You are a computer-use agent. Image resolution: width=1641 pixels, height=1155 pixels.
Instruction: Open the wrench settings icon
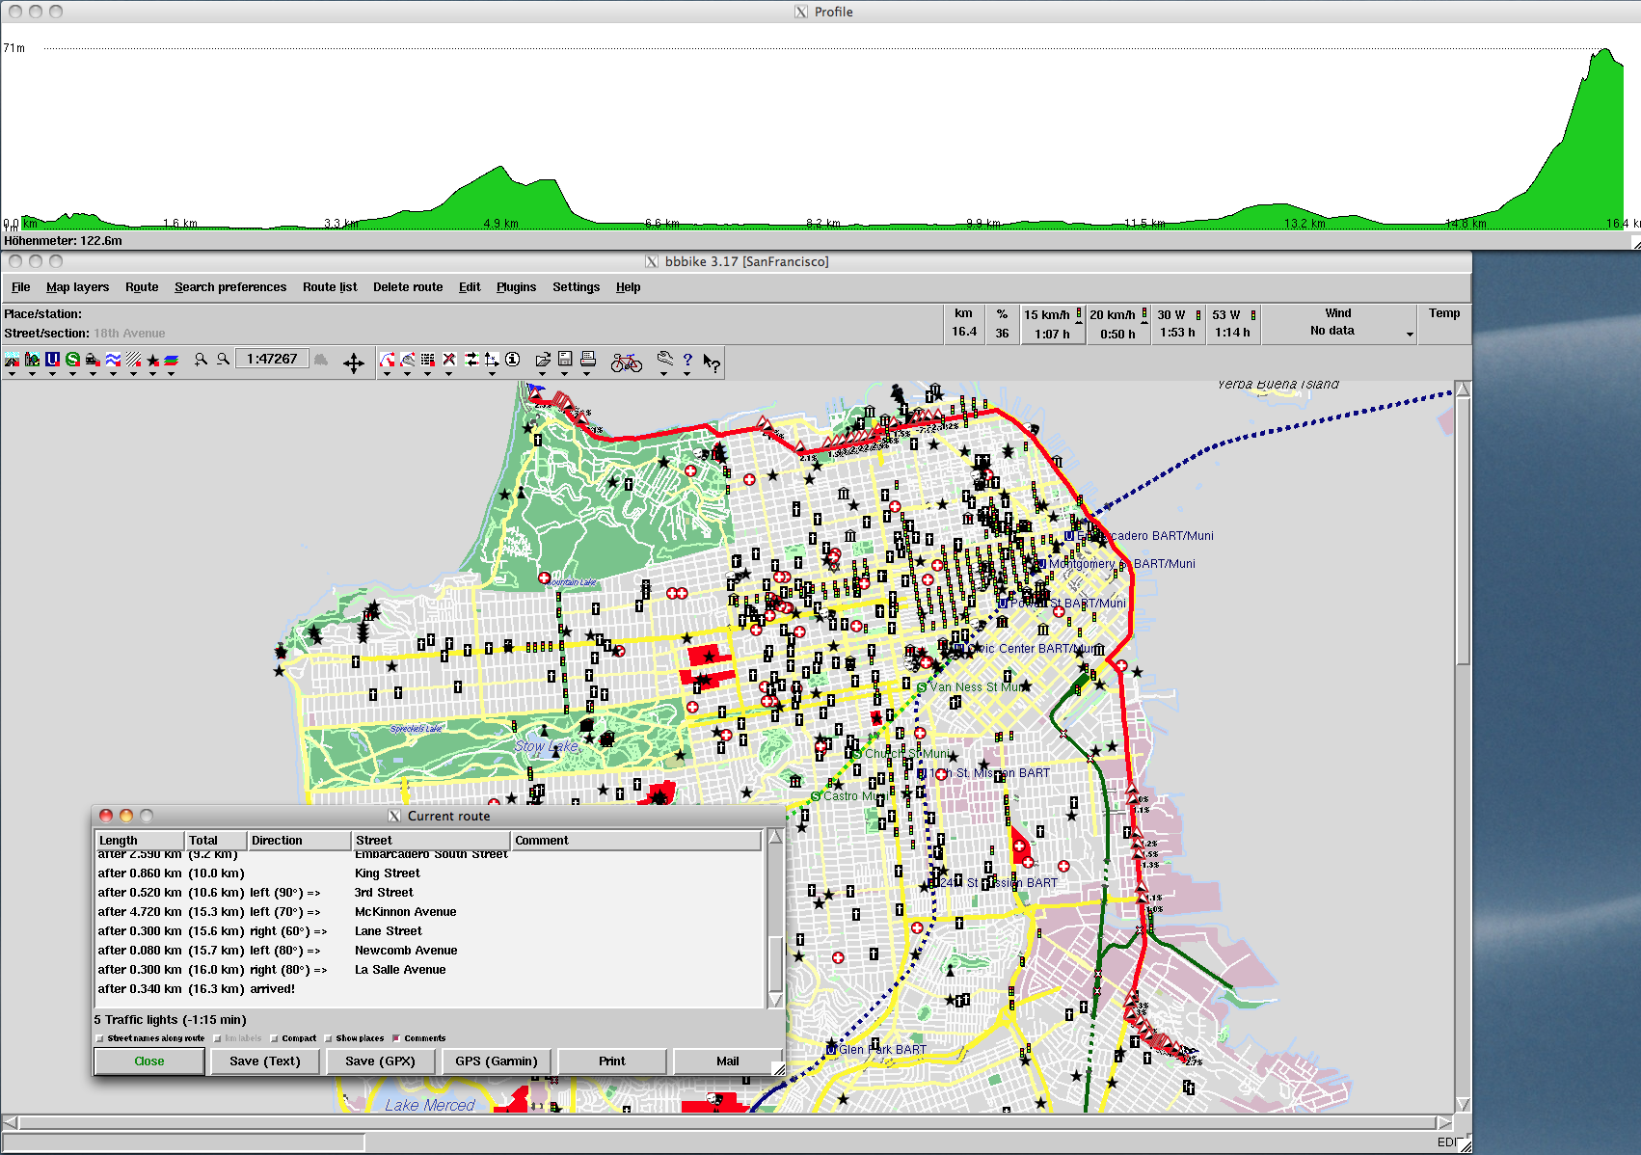665,360
